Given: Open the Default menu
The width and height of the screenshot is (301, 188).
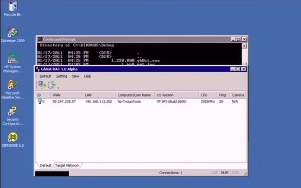Looking at the screenshot, I should pos(45,76).
